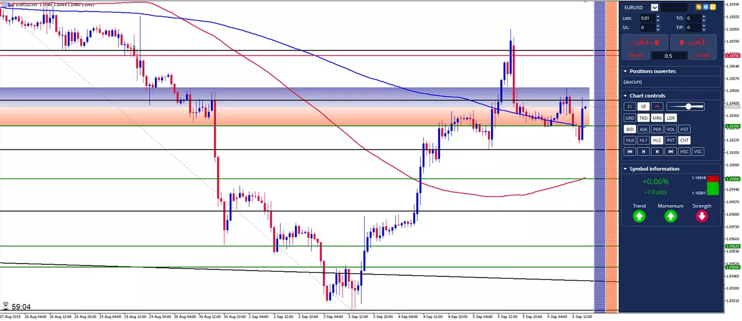Screen dimensions: 742x321
Task: Open the blue settings gear icon
Action: pyautogui.click(x=706, y=8)
